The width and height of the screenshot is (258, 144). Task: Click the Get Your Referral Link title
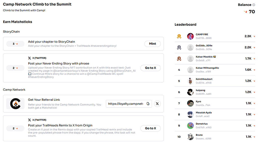[x=44, y=100]
